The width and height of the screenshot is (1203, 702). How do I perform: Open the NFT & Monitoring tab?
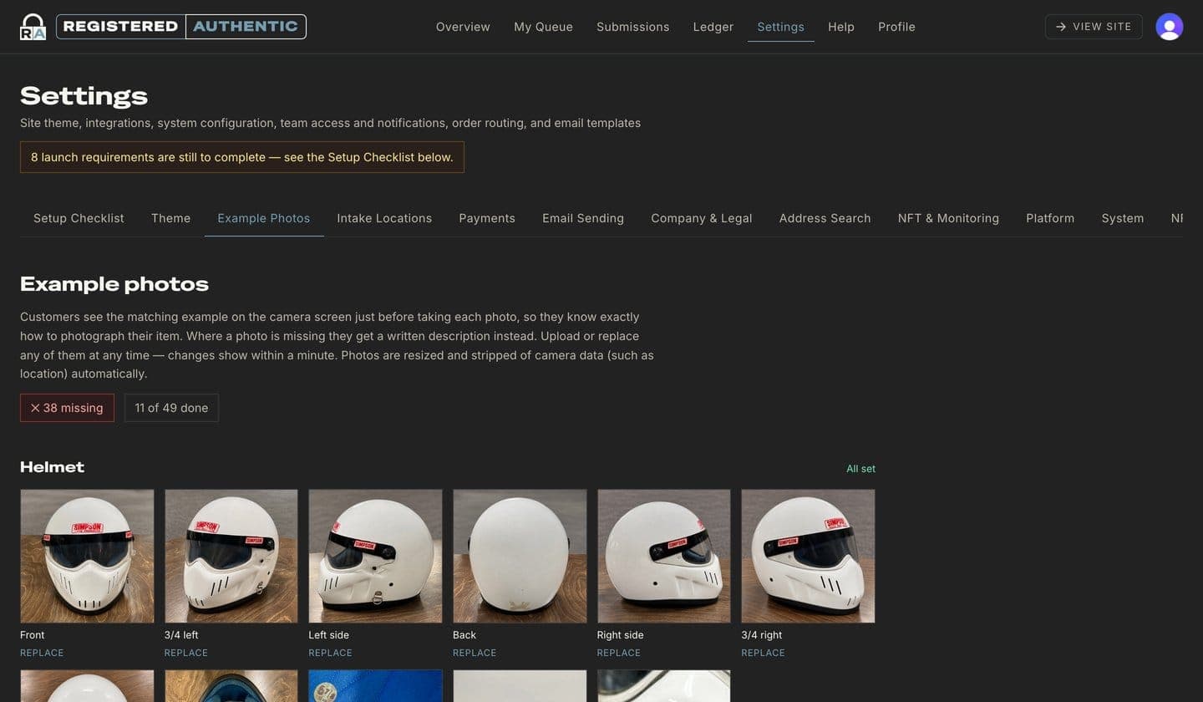pos(948,218)
